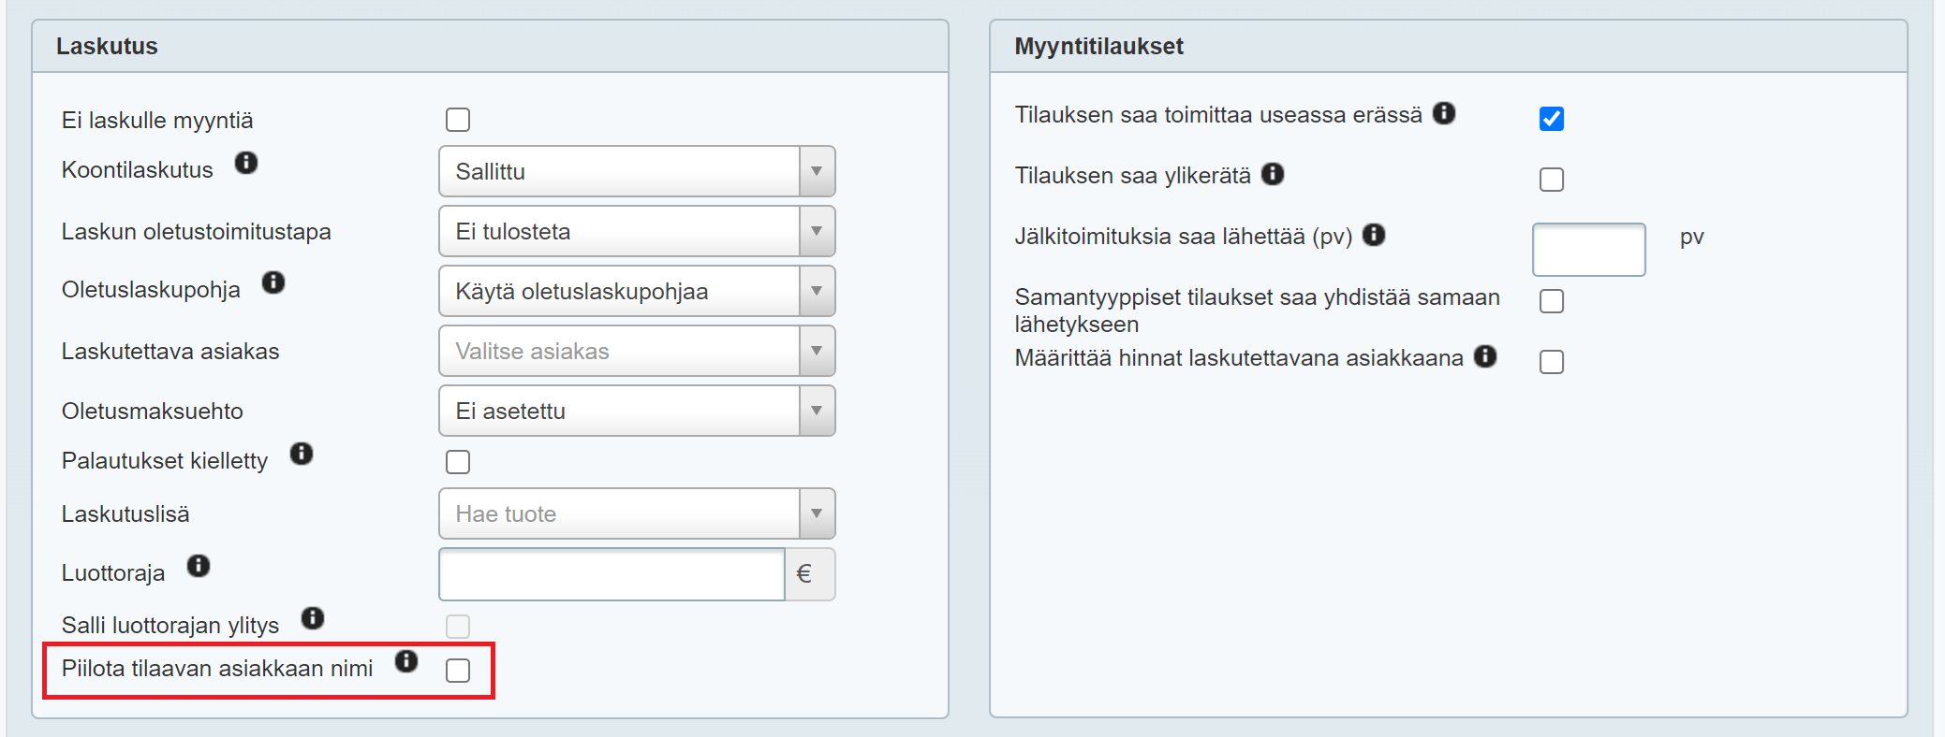Click info icon for Jälkitoimituksia saa lähettää

(x=1374, y=235)
